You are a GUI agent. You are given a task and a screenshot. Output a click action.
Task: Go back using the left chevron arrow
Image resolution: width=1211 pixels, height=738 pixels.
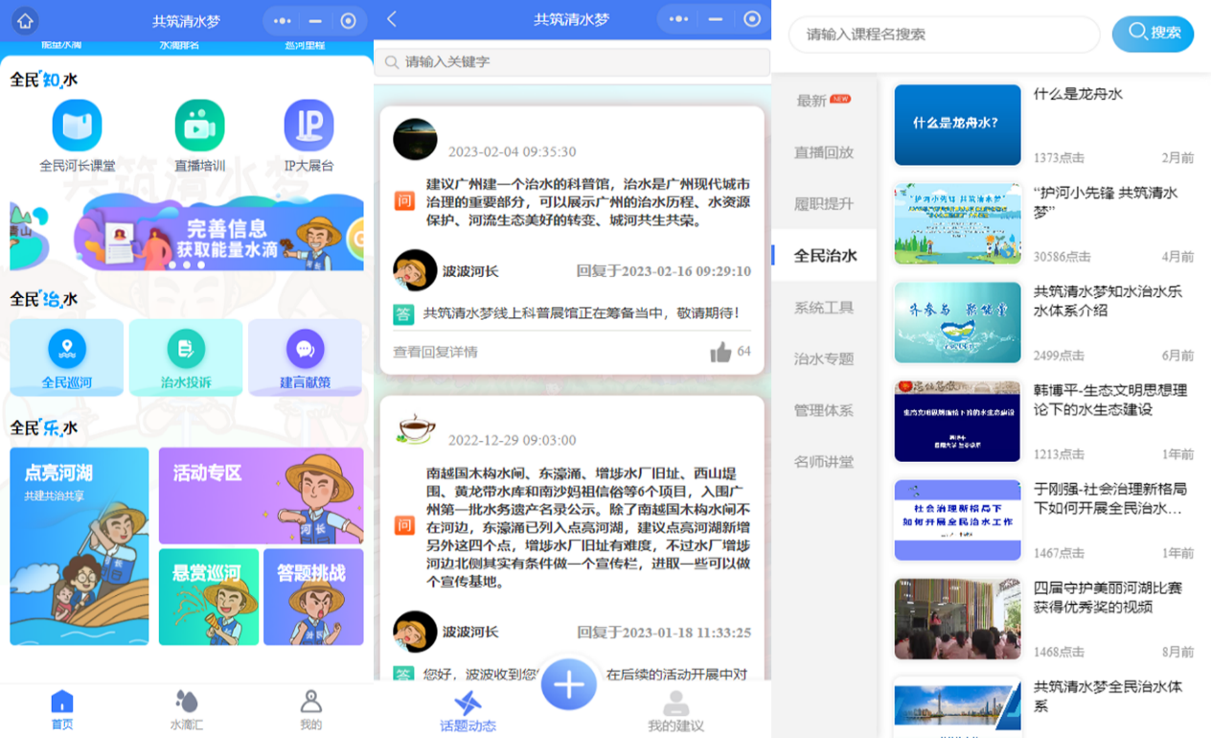(392, 19)
